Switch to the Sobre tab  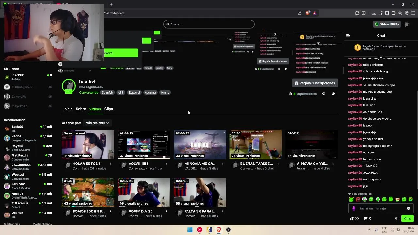pyautogui.click(x=81, y=109)
